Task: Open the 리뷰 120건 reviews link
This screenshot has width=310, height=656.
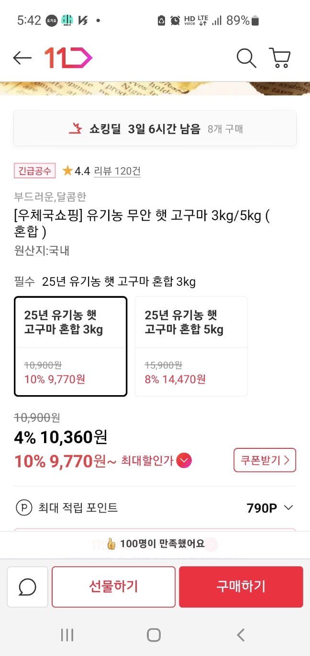Action: (117, 171)
